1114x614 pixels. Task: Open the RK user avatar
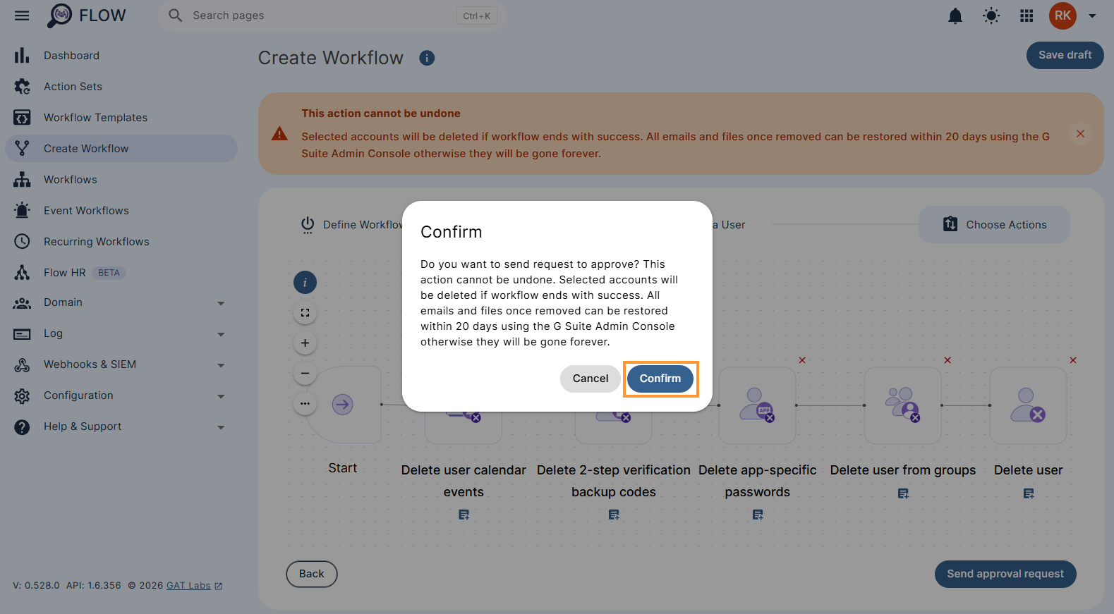(1062, 16)
